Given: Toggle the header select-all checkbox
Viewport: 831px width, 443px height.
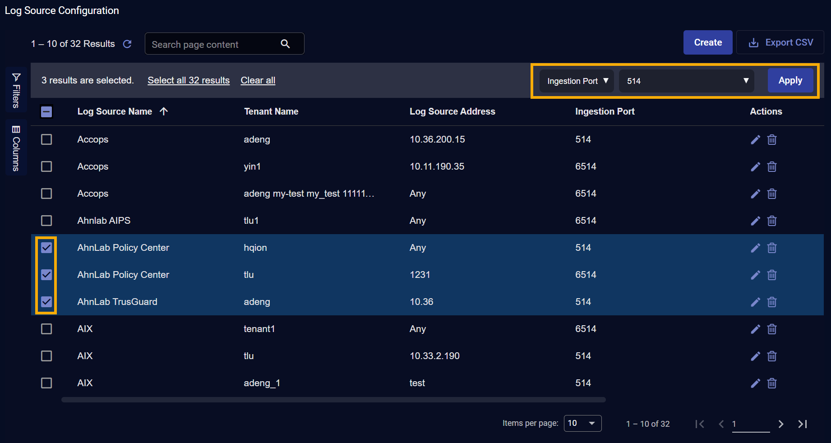Looking at the screenshot, I should click(x=46, y=111).
